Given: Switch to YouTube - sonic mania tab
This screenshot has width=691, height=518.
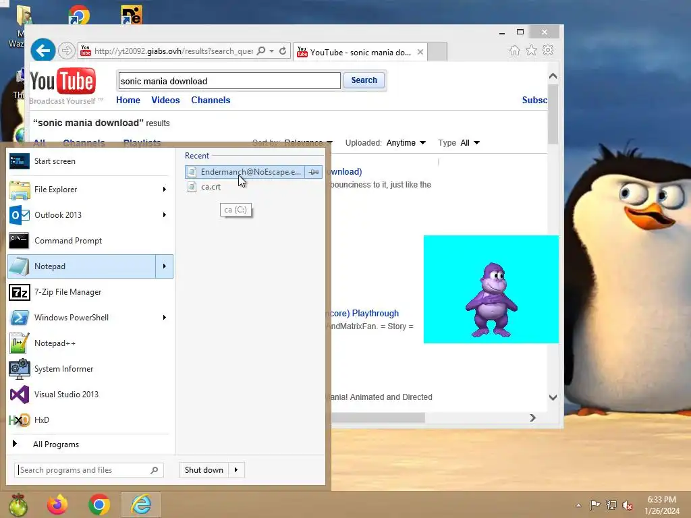Looking at the screenshot, I should coord(354,53).
